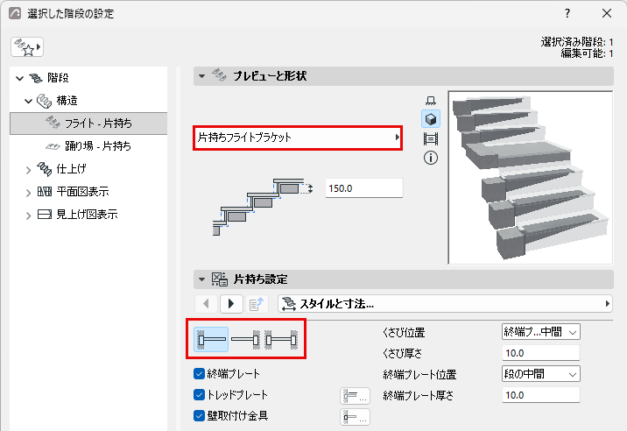627x431 pixels.
Task: Open the favorites star button
Action: pyautogui.click(x=27, y=47)
